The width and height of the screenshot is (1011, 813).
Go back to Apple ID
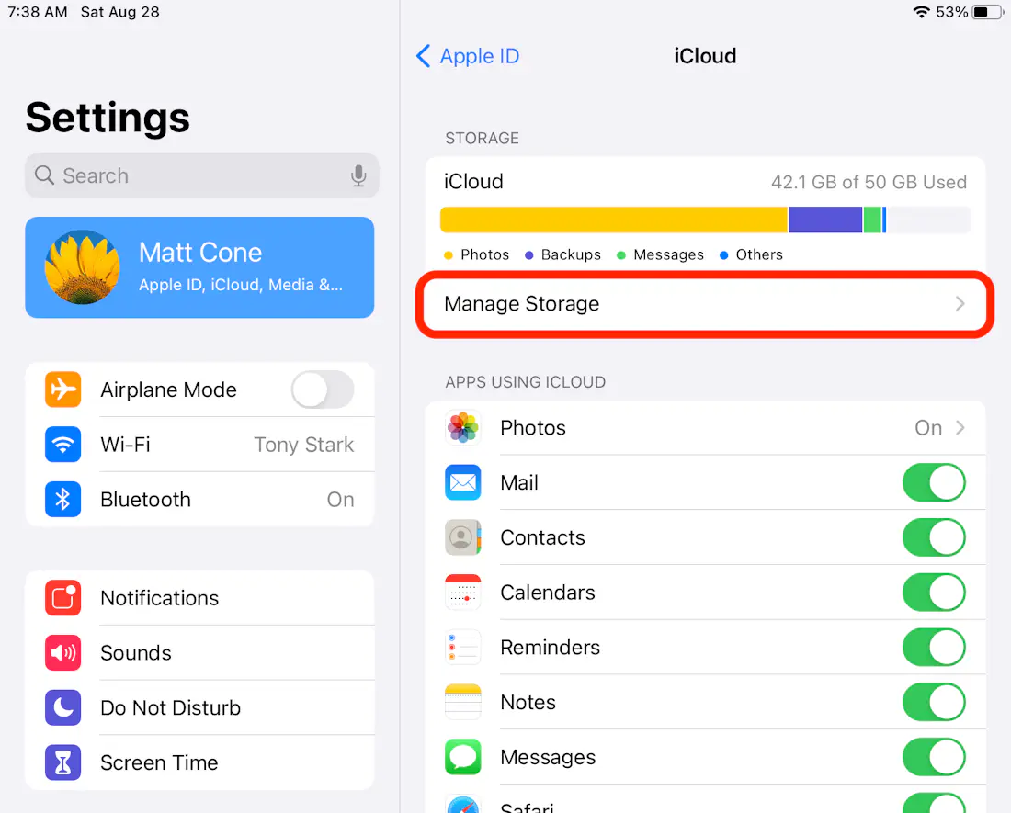[468, 56]
